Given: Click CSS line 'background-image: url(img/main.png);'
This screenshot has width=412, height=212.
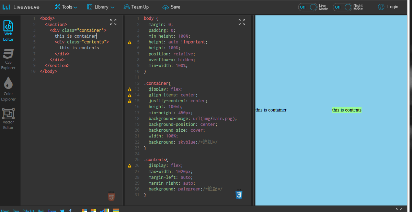Looking at the screenshot, I should [x=193, y=118].
